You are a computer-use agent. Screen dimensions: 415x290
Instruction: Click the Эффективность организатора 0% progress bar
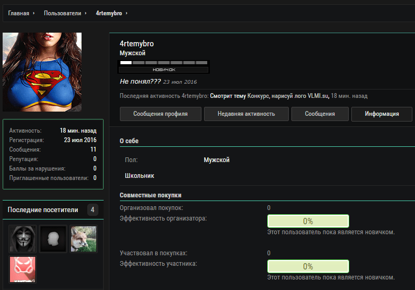pyautogui.click(x=308, y=221)
